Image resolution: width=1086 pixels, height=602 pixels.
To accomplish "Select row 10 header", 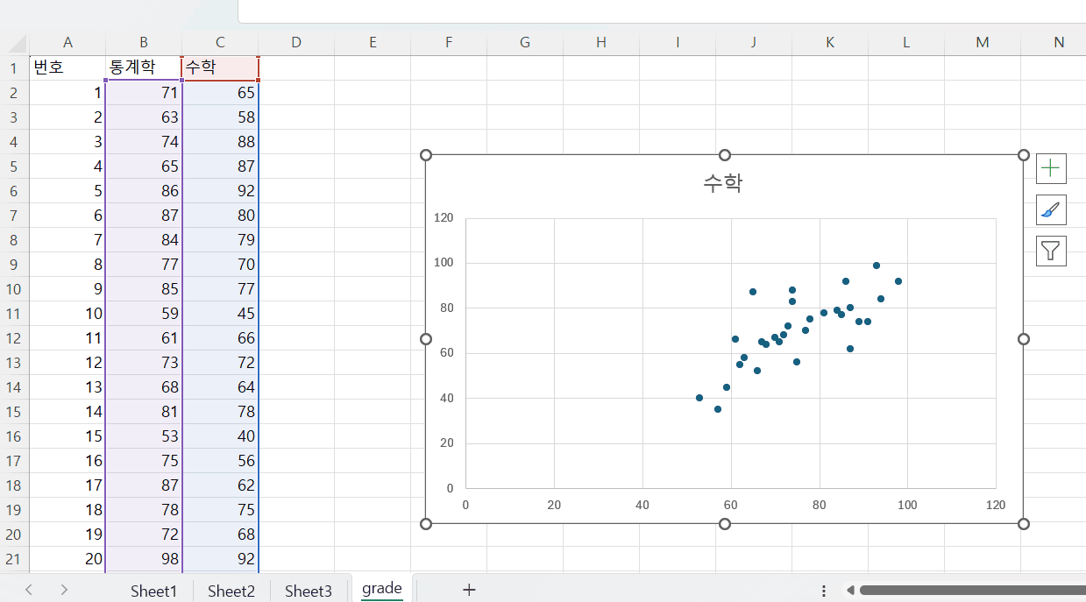I will tap(15, 288).
